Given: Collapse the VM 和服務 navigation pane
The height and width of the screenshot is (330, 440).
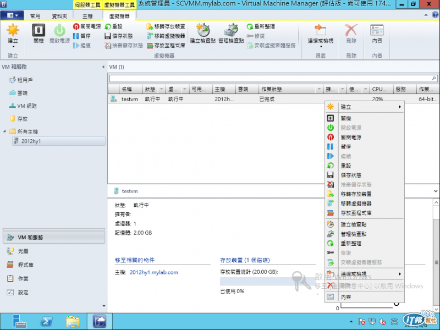Looking at the screenshot, I should (103, 67).
